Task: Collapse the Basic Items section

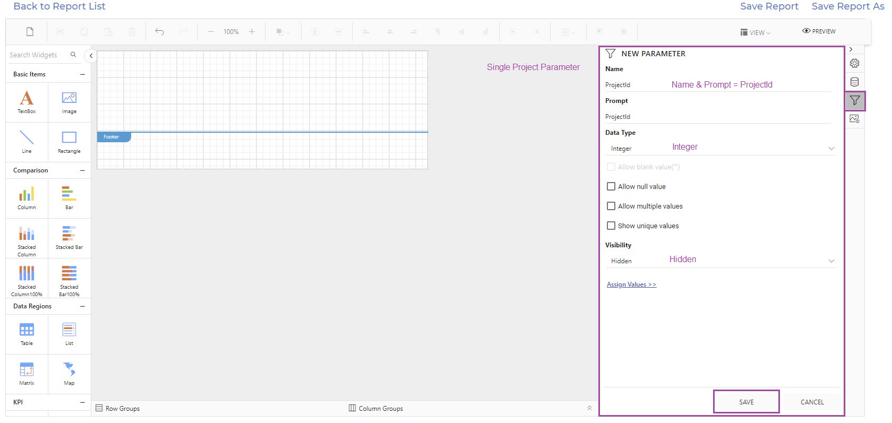Action: pos(82,74)
